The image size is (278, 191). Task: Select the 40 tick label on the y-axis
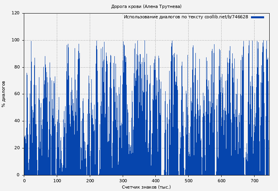(x=17, y=121)
